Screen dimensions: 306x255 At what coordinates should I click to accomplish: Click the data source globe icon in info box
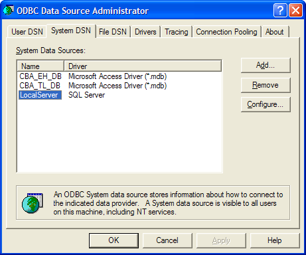point(33,203)
